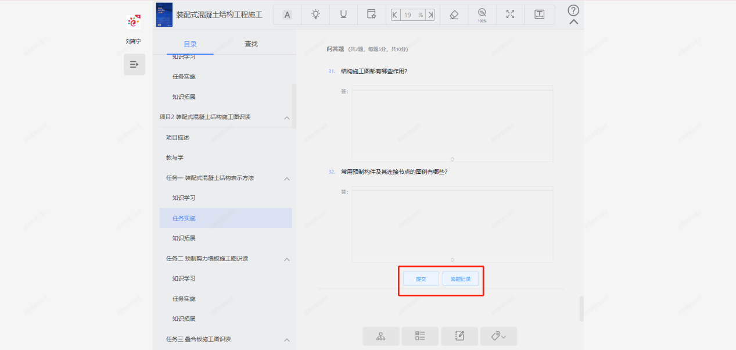736x350 pixels.
Task: Click the answer box for question 31
Action: coord(452,124)
